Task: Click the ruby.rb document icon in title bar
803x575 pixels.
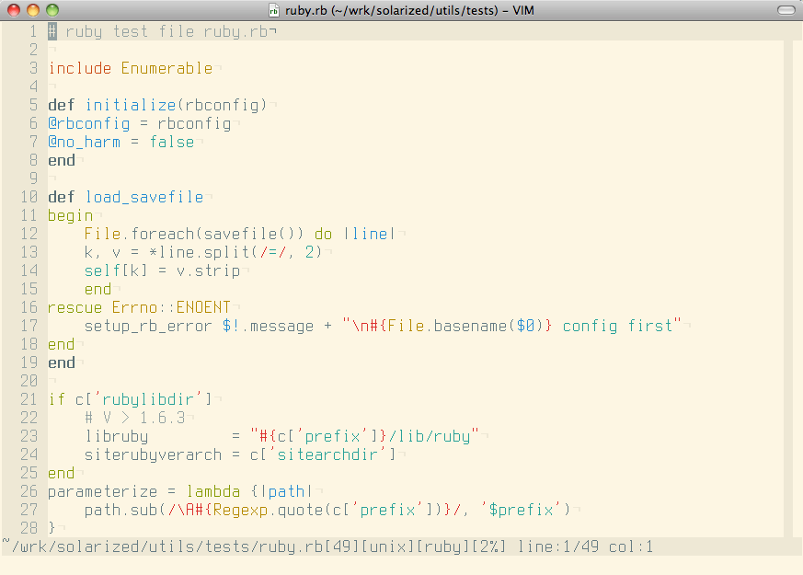Action: (x=273, y=10)
